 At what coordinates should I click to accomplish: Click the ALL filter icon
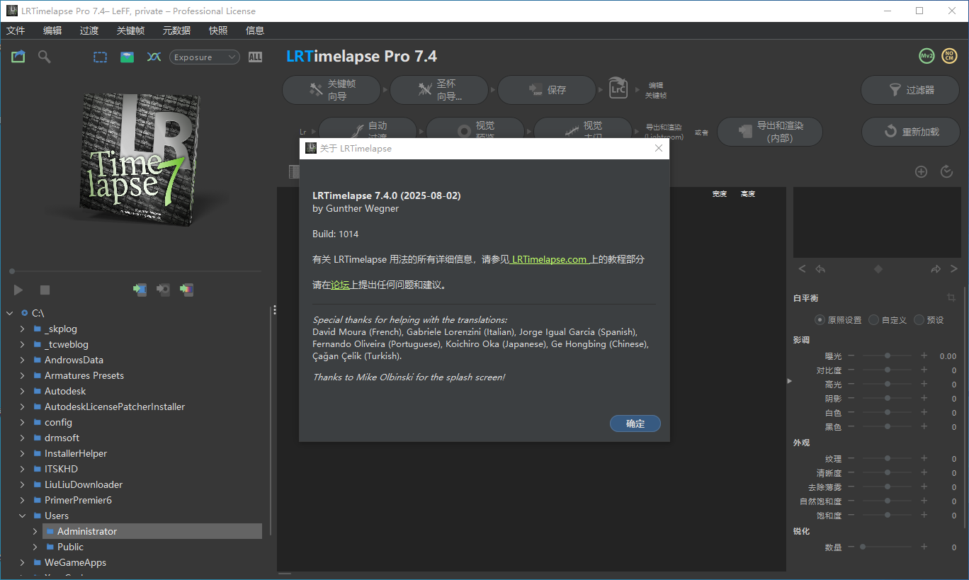click(255, 57)
